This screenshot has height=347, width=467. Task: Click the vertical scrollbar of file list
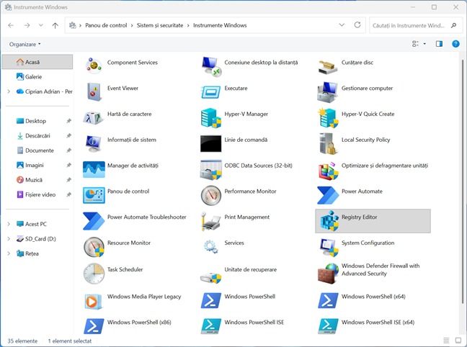pyautogui.click(x=463, y=181)
